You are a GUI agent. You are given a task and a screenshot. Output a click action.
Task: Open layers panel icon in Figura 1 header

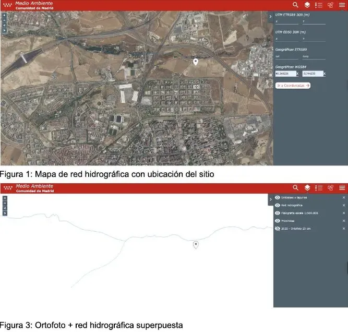point(307,5)
